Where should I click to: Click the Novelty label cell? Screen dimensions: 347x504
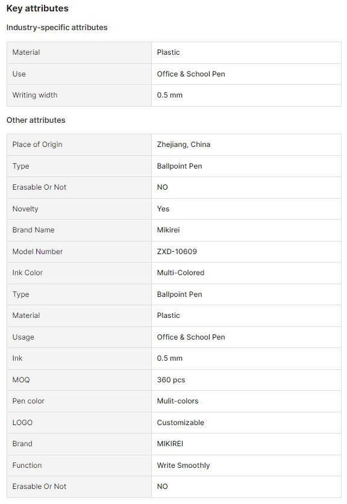click(79, 209)
